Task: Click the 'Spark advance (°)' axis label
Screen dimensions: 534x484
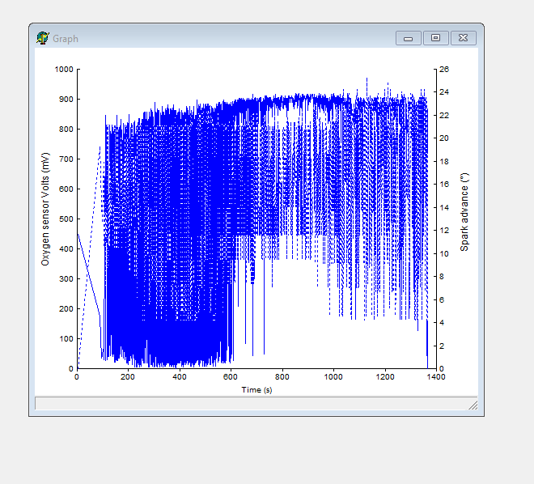Action: click(464, 212)
